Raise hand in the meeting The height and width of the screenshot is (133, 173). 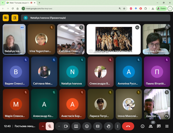[108, 126]
